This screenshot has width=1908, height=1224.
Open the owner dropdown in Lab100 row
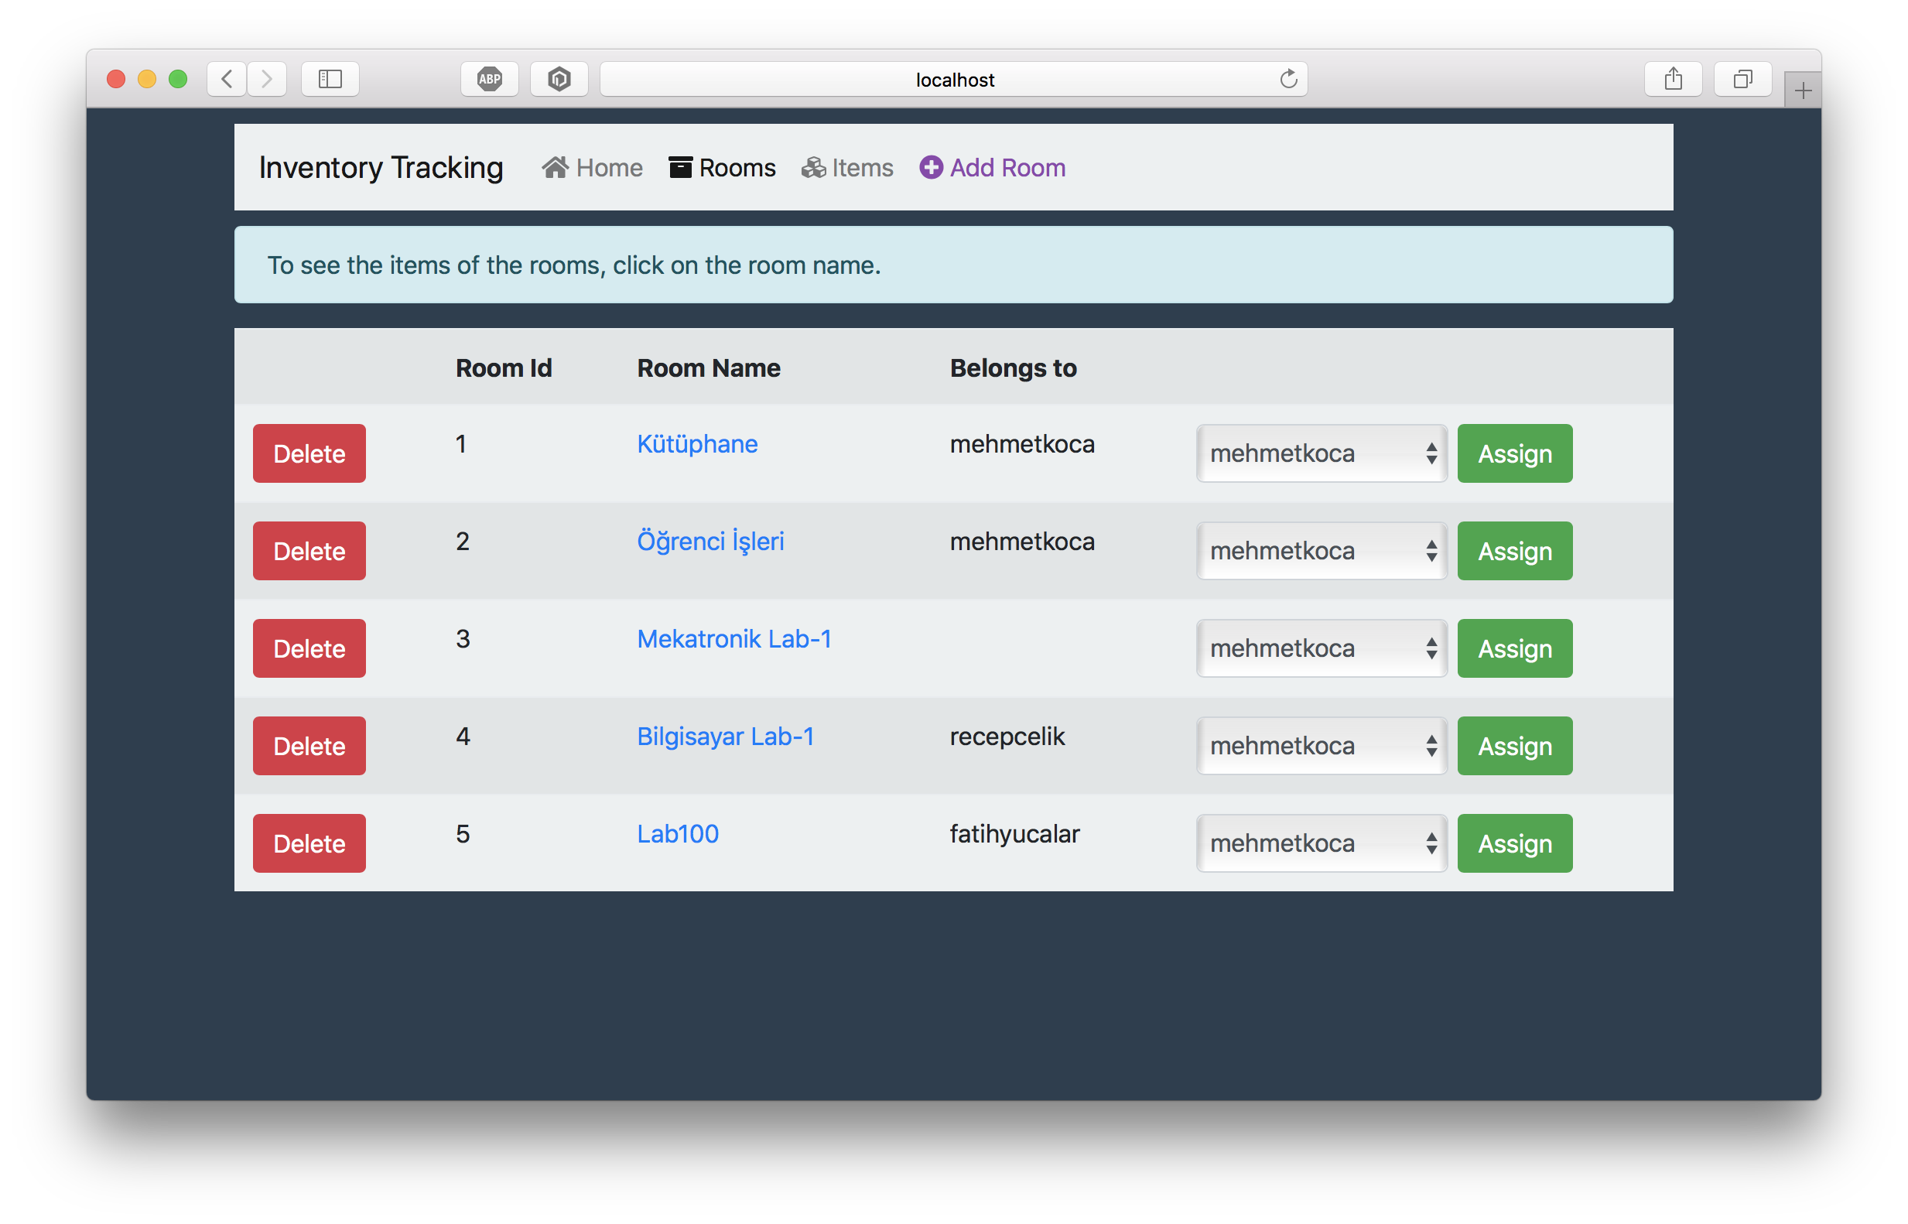pyautogui.click(x=1321, y=843)
